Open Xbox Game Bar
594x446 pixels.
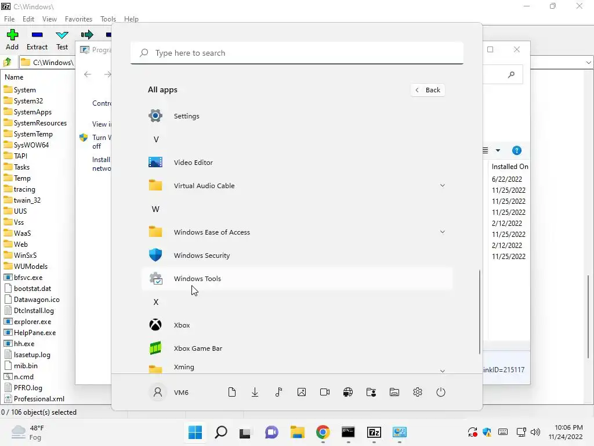point(296,348)
